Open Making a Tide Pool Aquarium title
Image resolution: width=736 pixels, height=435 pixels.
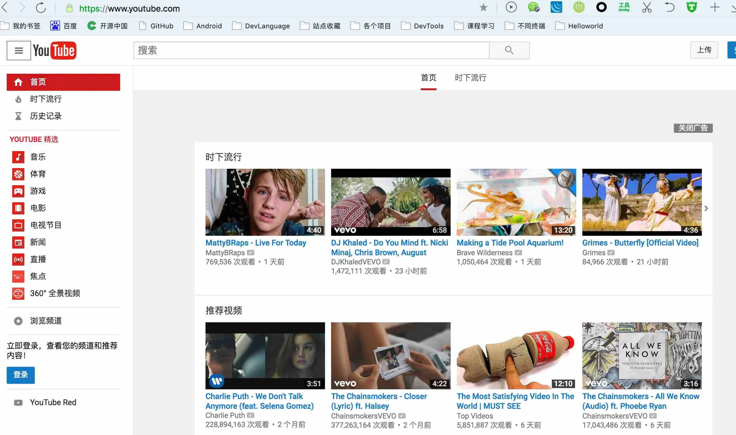(510, 243)
